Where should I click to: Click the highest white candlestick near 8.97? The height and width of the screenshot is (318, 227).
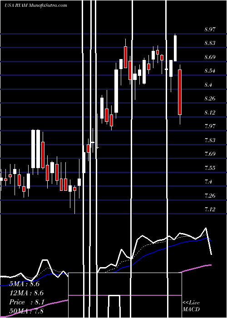pyautogui.click(x=175, y=48)
